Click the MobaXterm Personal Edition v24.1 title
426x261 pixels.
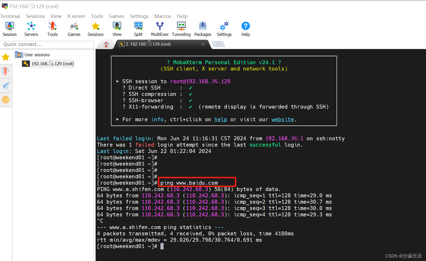pos(224,62)
